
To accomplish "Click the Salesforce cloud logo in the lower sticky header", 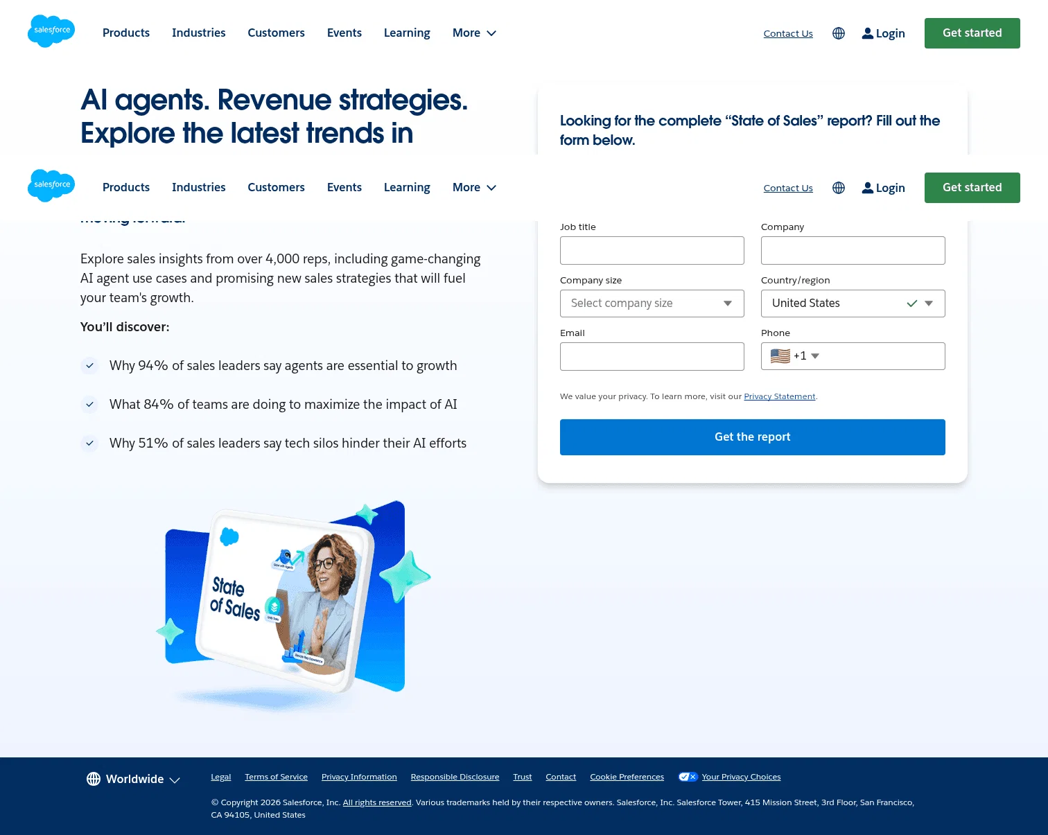I will click(51, 186).
